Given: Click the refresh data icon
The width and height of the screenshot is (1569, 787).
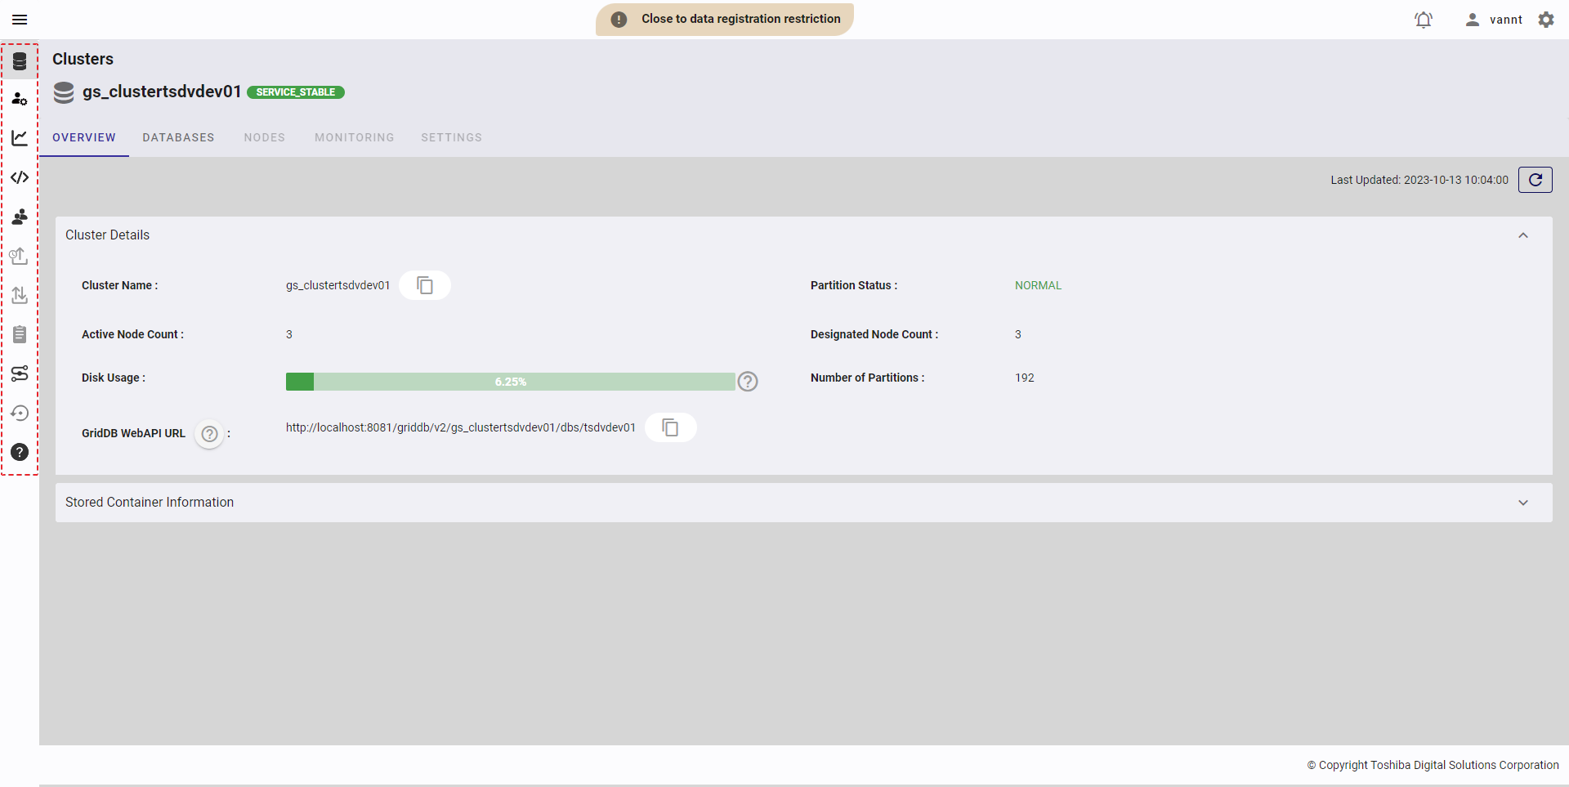Looking at the screenshot, I should [1535, 179].
